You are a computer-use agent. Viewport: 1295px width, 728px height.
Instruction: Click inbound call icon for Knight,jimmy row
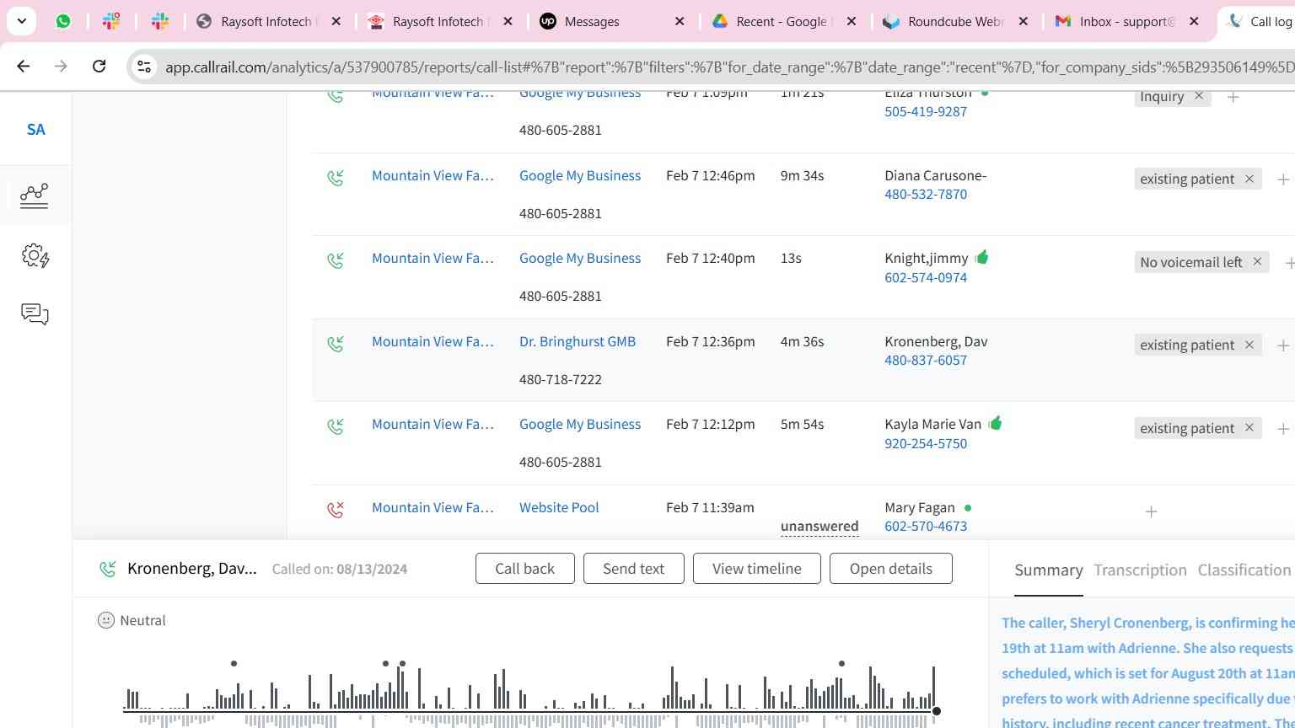pos(336,260)
